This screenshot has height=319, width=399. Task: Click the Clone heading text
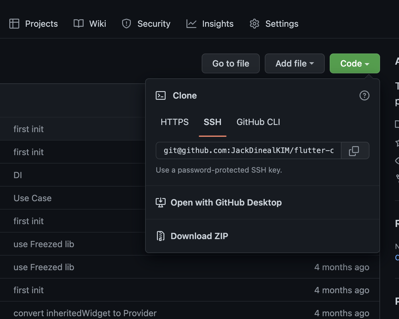click(185, 95)
